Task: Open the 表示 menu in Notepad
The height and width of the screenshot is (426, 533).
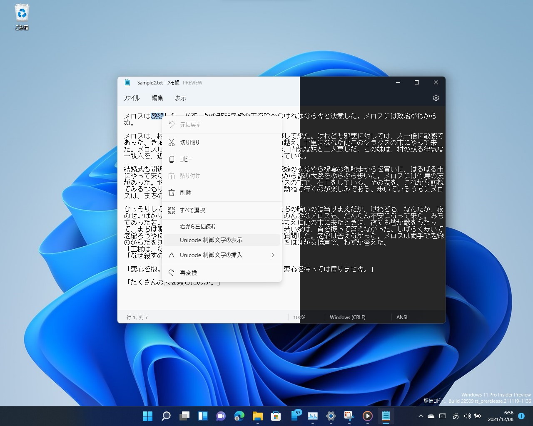Action: coord(180,98)
